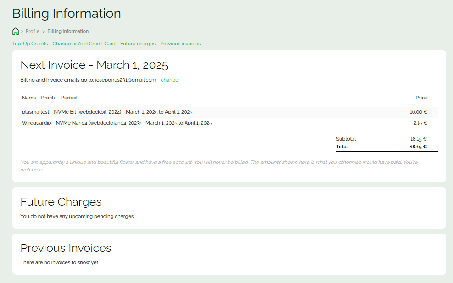The image size is (453, 283).
Task: Click the Previous Invoices section heading
Action: 66,248
